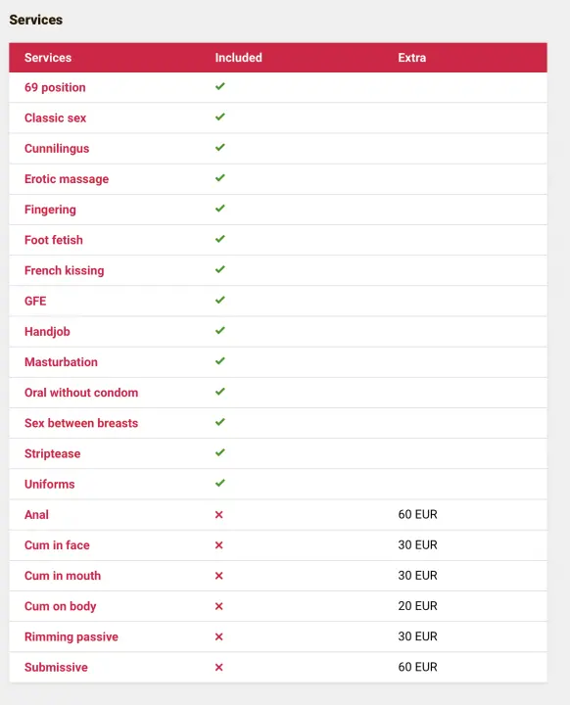Select the checkmark icon in the GFE row
The height and width of the screenshot is (705, 570).
click(x=220, y=300)
